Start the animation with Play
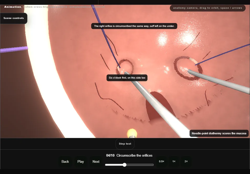The image size is (250, 174). [x=80, y=161]
